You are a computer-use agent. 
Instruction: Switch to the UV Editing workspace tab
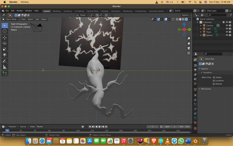point(79,11)
